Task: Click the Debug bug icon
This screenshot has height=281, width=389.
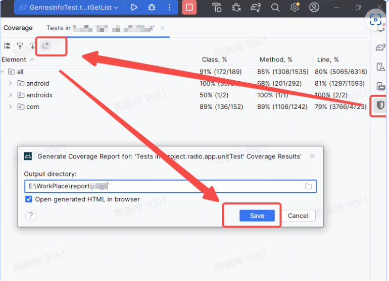Action: [x=152, y=8]
